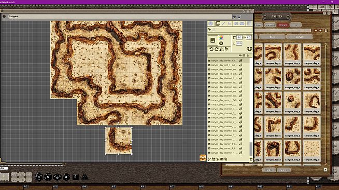This screenshot has height=190, width=339.
Task: Switch to the Images tab in Assets
Action: tap(283, 25)
